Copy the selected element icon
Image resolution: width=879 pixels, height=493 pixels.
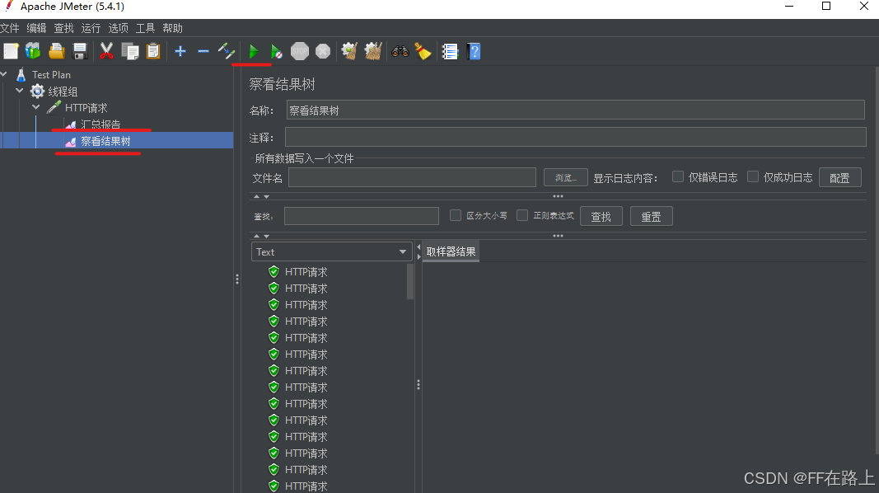point(130,52)
